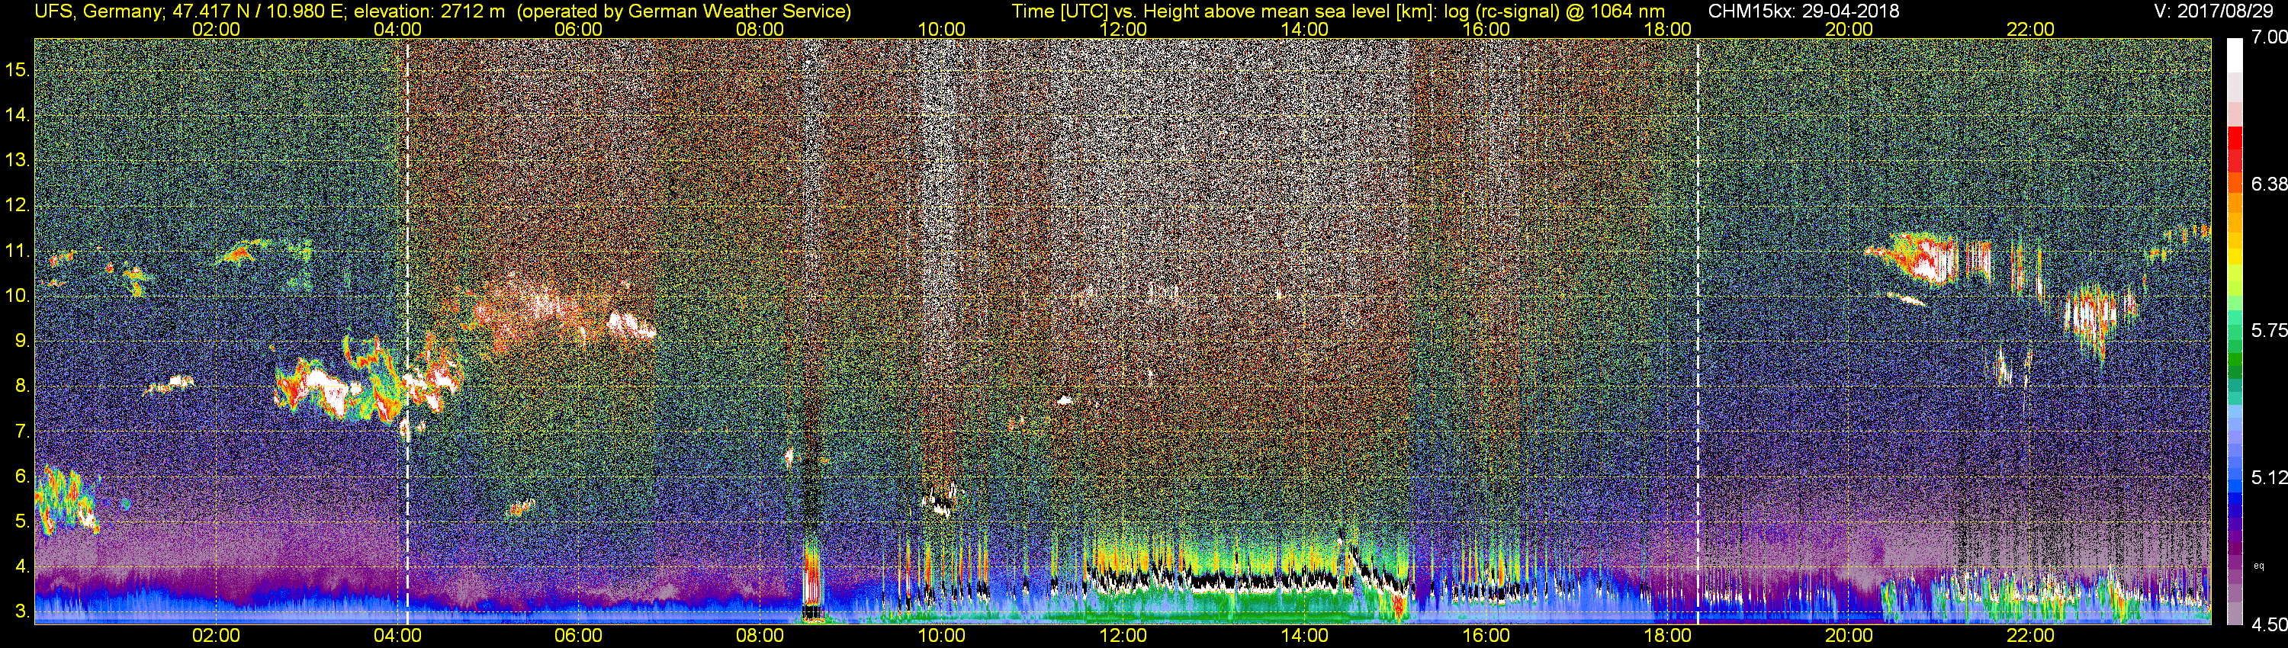The width and height of the screenshot is (2288, 648).
Task: Click the colorbar value 6.38
Action: [x=2268, y=184]
